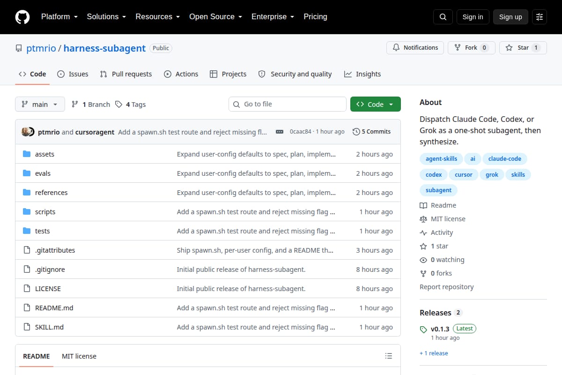Viewport: 562px width, 375px height.
Task: Click the grok topic tag
Action: pyautogui.click(x=492, y=175)
